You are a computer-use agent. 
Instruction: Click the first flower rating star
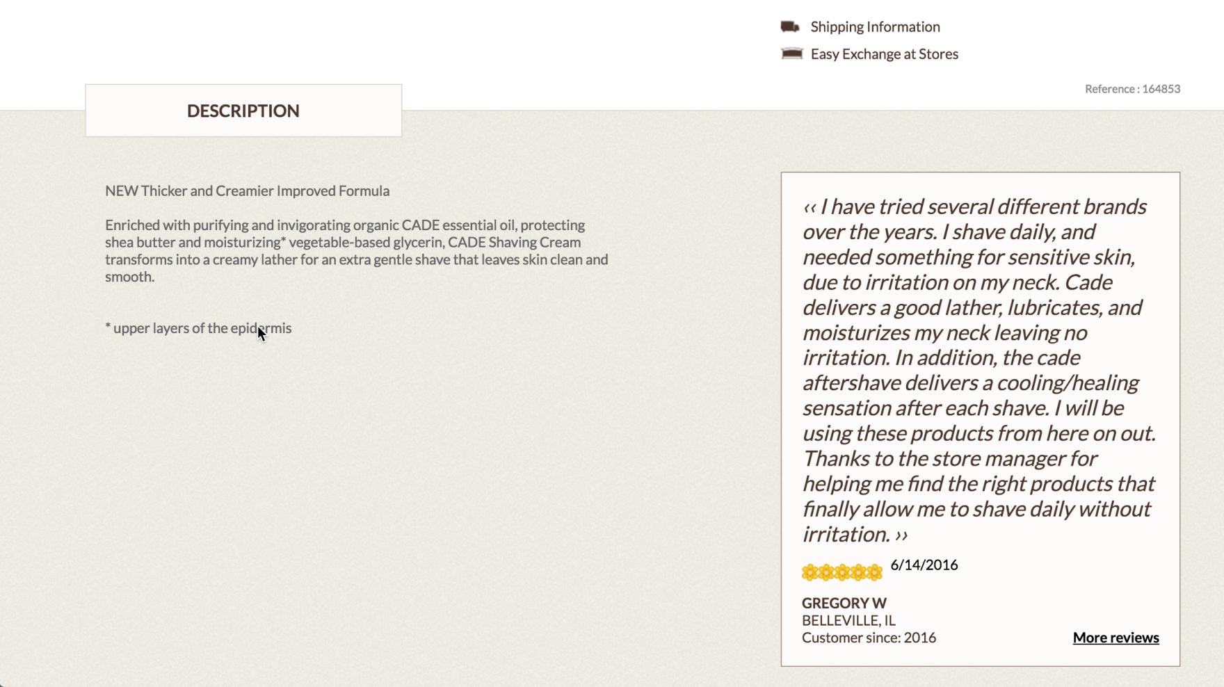[x=810, y=572]
